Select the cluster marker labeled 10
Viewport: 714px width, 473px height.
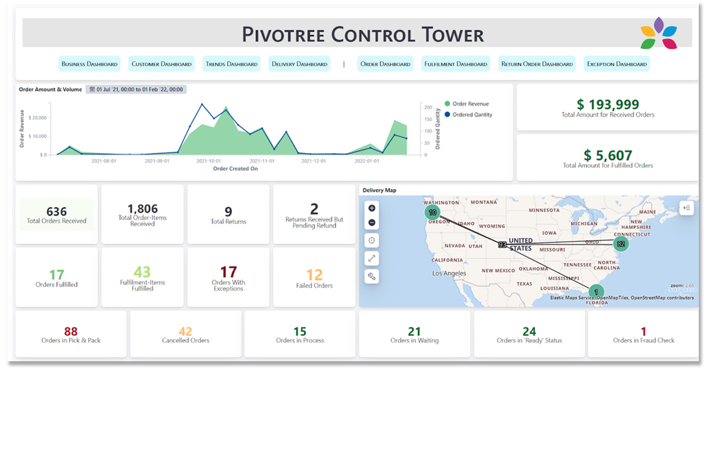coord(433,212)
